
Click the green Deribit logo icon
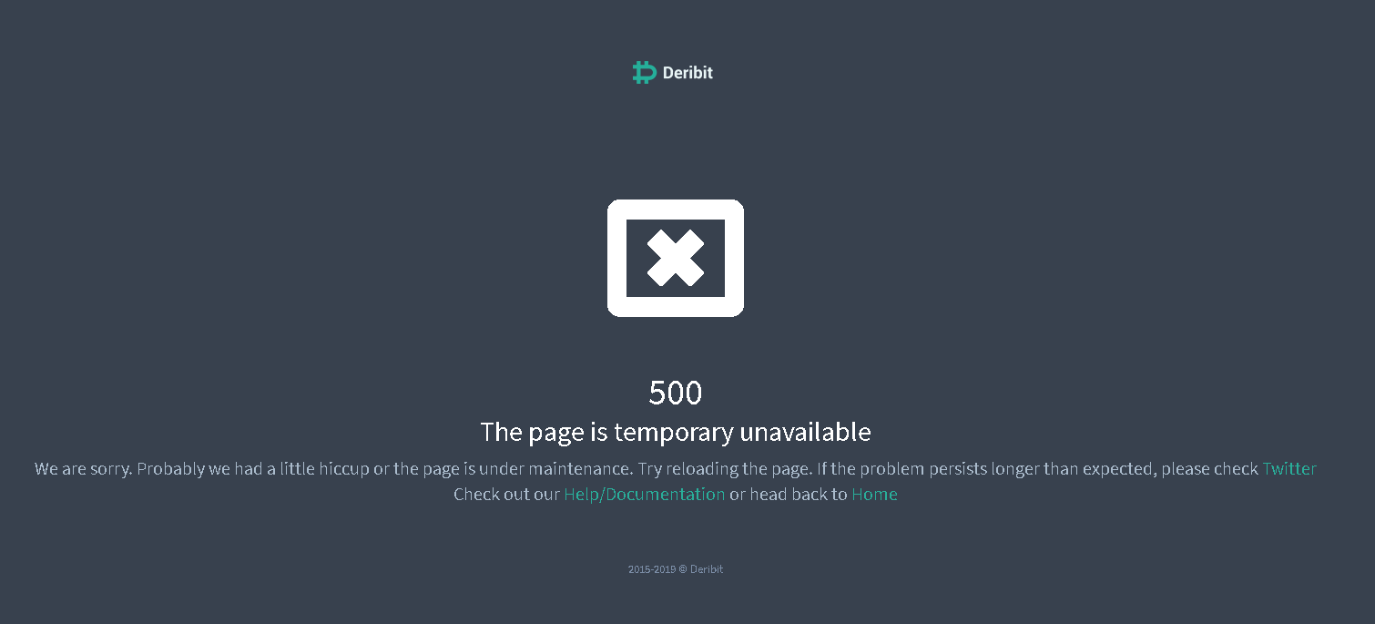click(x=645, y=72)
